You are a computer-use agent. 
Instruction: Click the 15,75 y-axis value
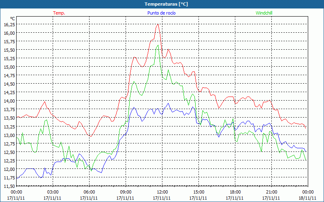pyautogui.click(x=9, y=42)
